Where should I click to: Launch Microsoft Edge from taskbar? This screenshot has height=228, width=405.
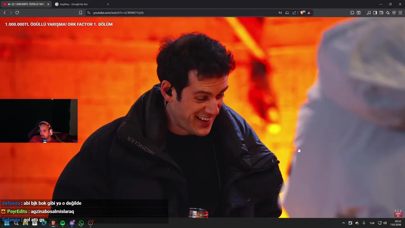pos(44,223)
